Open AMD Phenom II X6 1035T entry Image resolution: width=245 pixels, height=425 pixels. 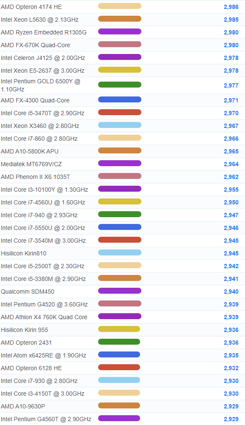point(35,177)
